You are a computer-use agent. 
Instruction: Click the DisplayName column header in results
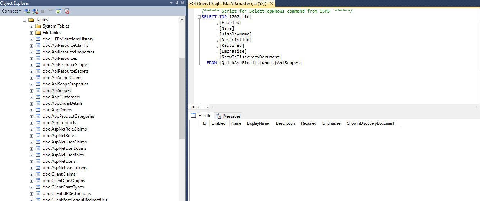click(x=259, y=123)
